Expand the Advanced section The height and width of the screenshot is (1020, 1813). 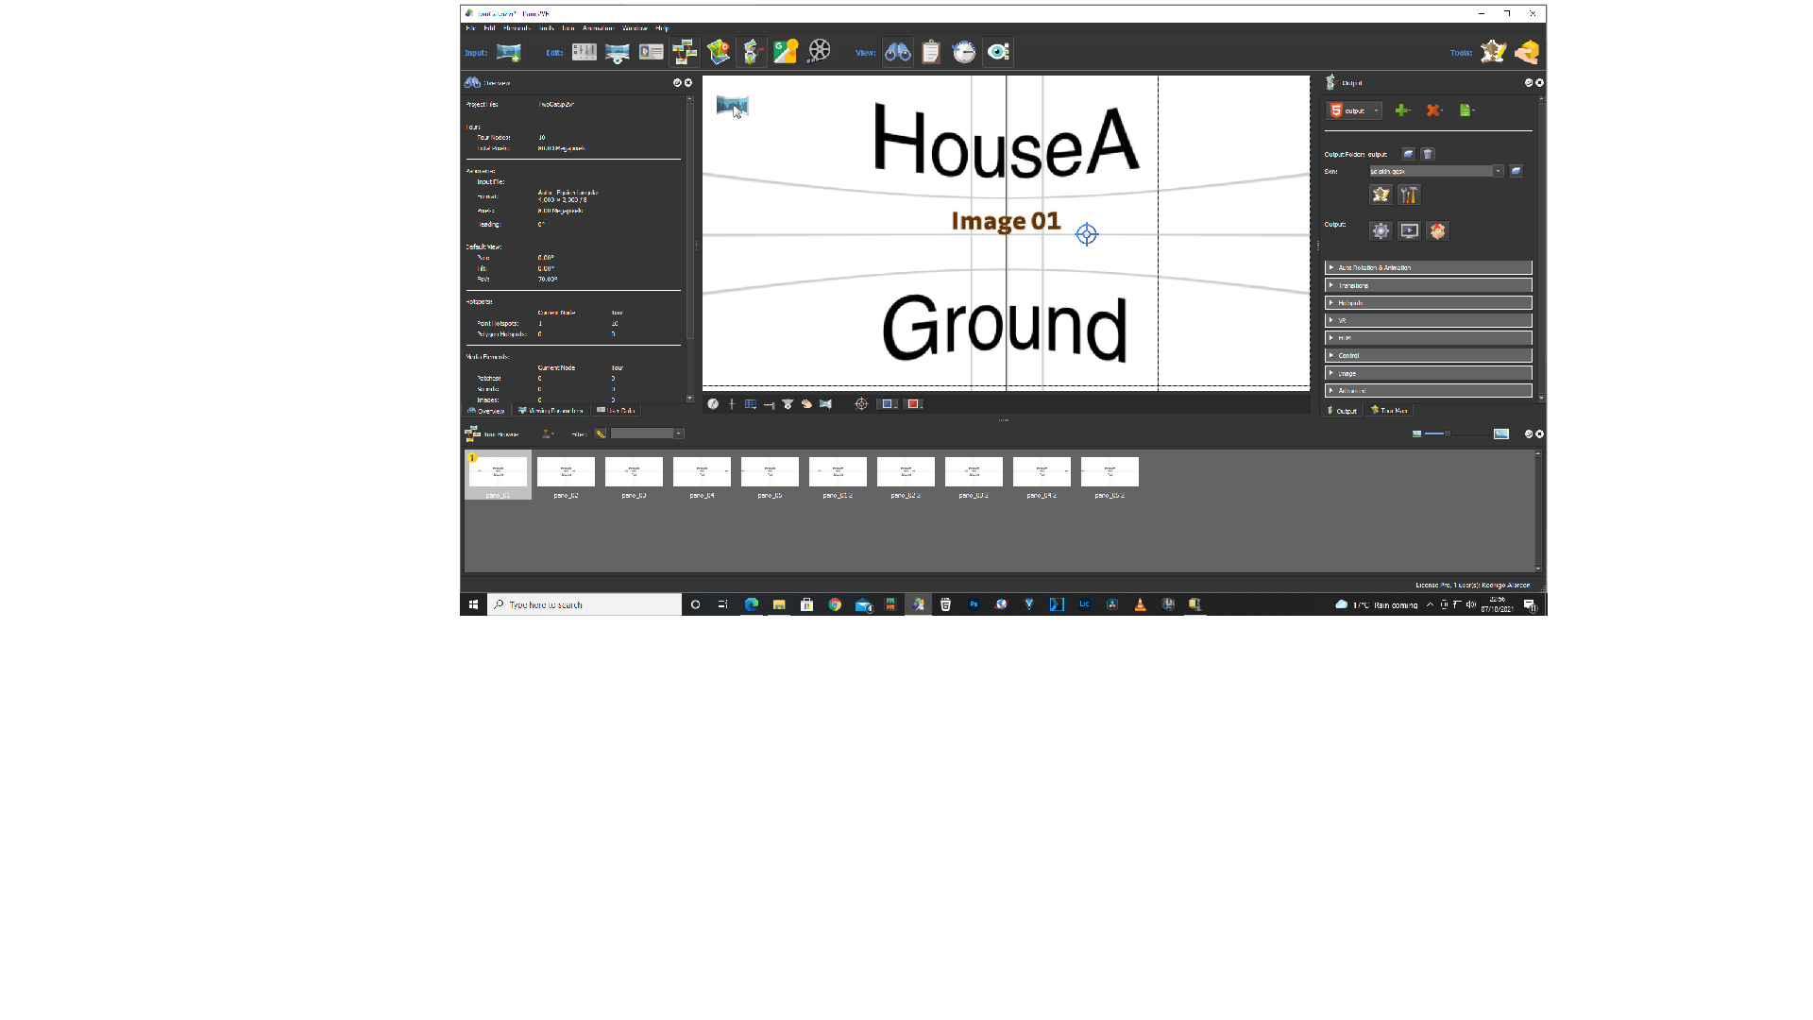[1428, 390]
